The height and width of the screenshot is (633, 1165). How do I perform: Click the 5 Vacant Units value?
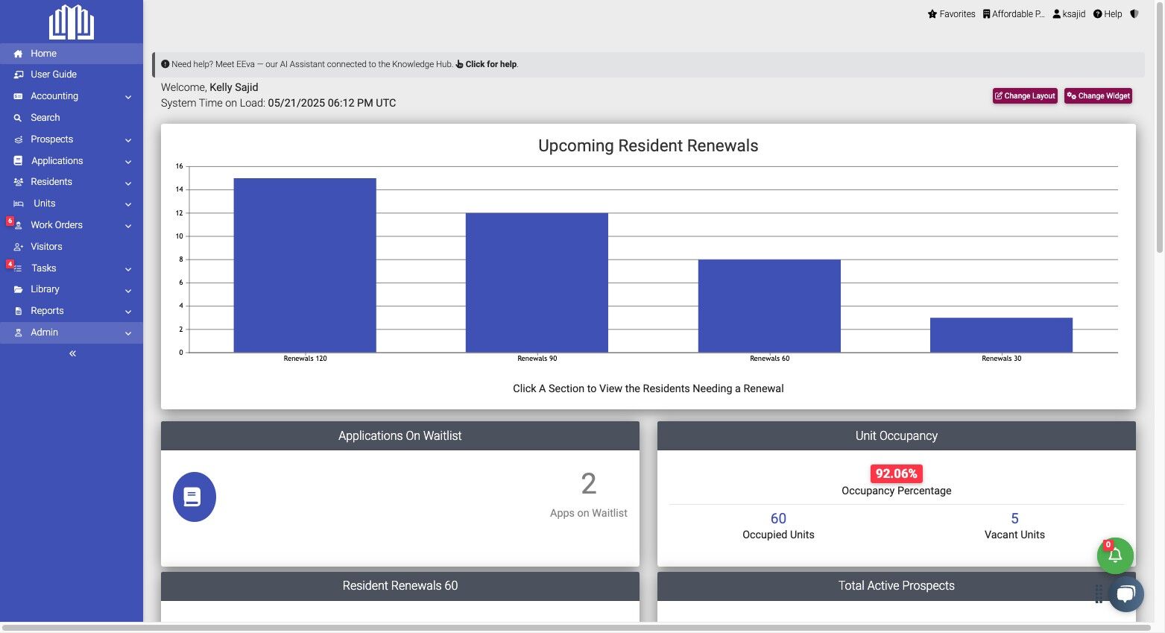pyautogui.click(x=1014, y=518)
